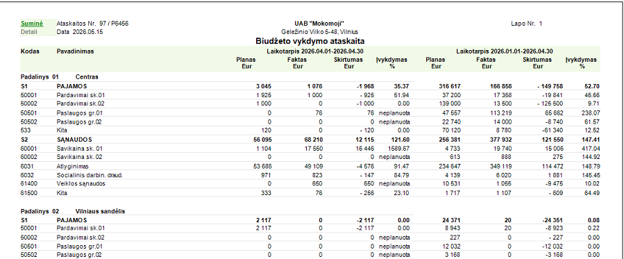Click the report date 2026.05.15
This screenshot has width=624, height=259.
click(88, 32)
